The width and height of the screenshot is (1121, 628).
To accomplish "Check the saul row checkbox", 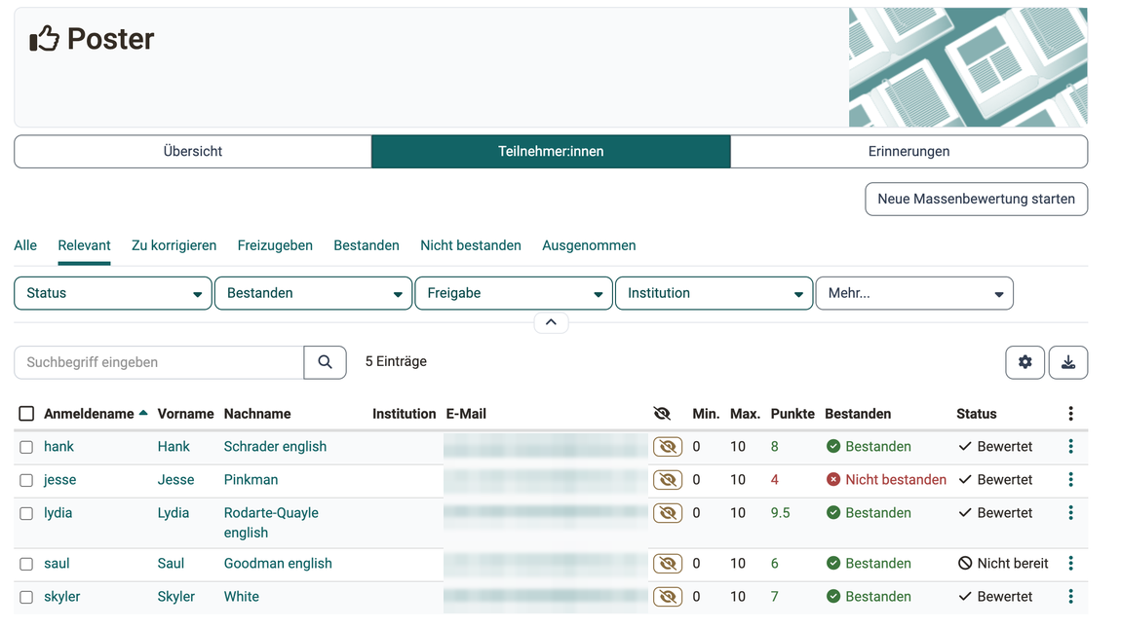I will pyautogui.click(x=26, y=565).
